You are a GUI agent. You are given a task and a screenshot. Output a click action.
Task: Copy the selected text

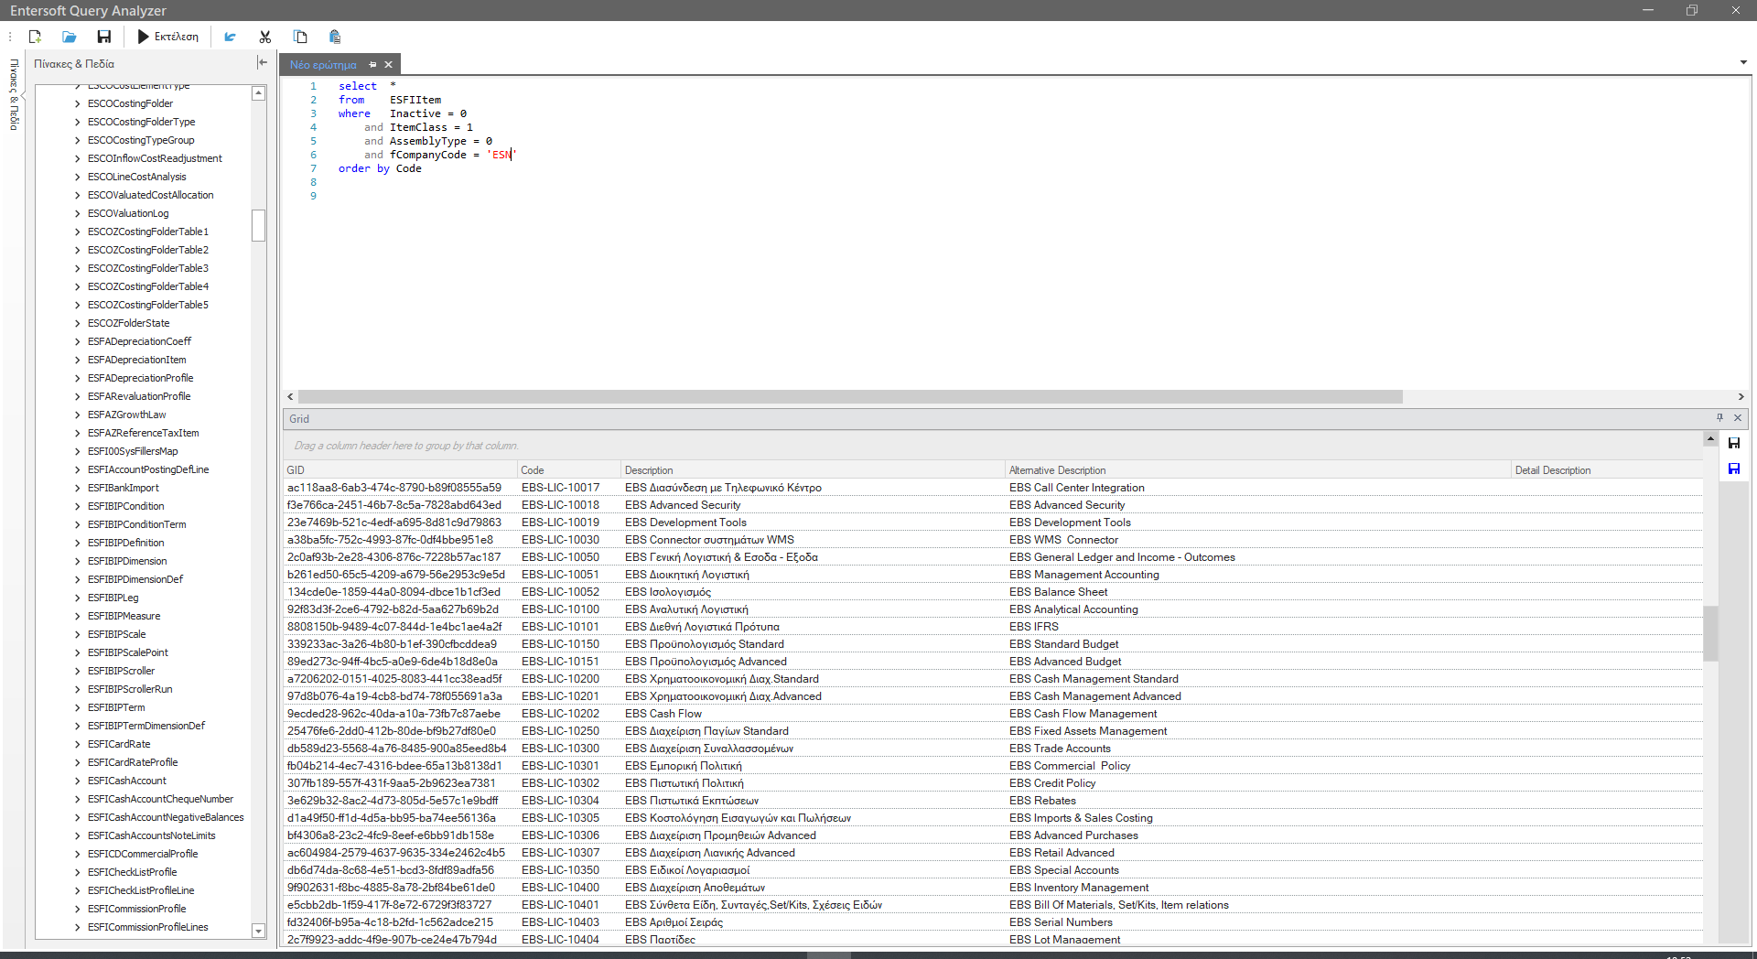(300, 37)
